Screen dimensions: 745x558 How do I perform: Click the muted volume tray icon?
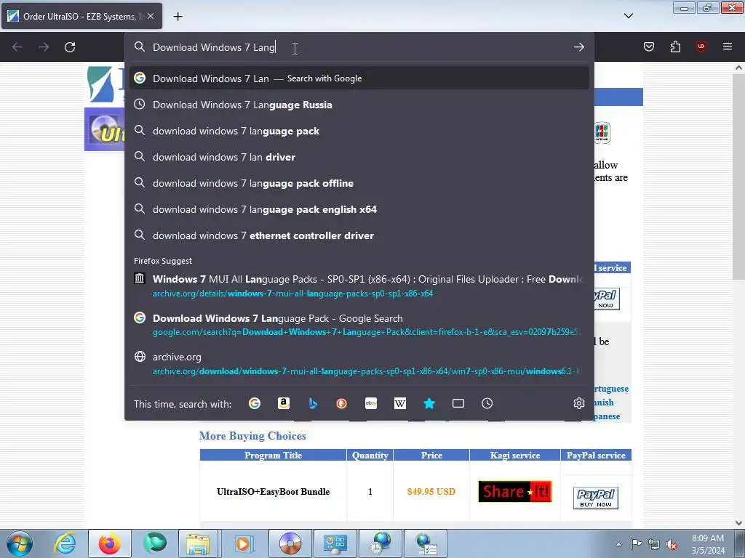(x=672, y=544)
